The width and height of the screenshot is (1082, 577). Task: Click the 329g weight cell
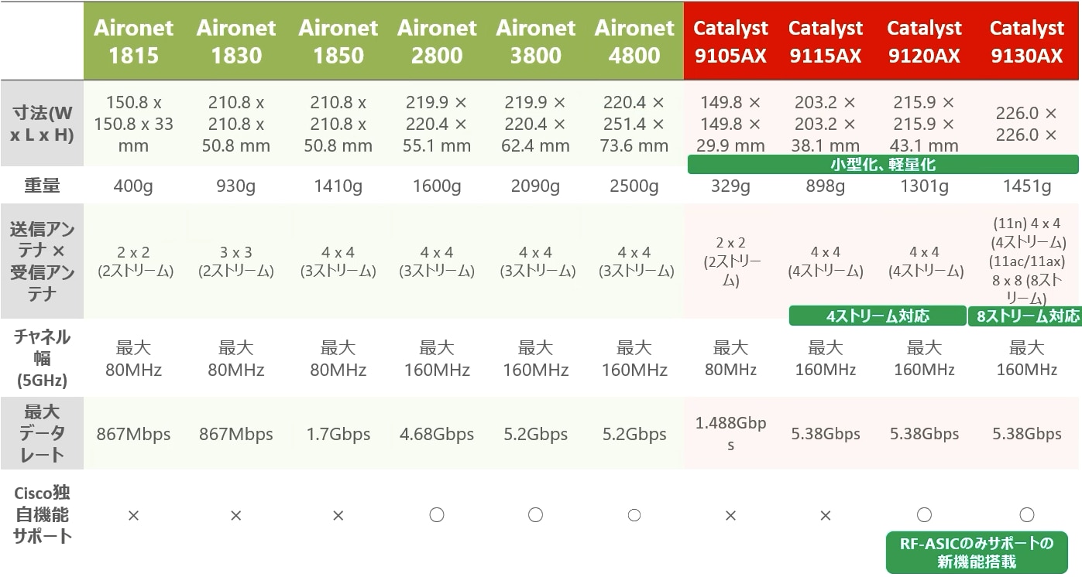pyautogui.click(x=730, y=186)
